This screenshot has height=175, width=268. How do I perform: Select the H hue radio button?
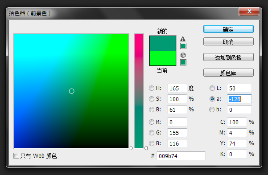[152, 88]
